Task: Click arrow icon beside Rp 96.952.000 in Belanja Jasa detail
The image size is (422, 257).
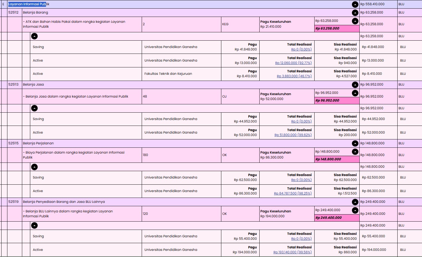Action: coord(355,93)
